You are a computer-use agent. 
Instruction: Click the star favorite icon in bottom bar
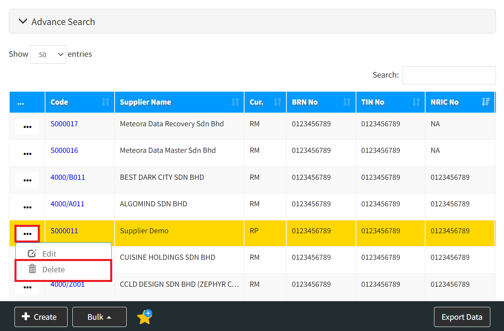pos(144,317)
